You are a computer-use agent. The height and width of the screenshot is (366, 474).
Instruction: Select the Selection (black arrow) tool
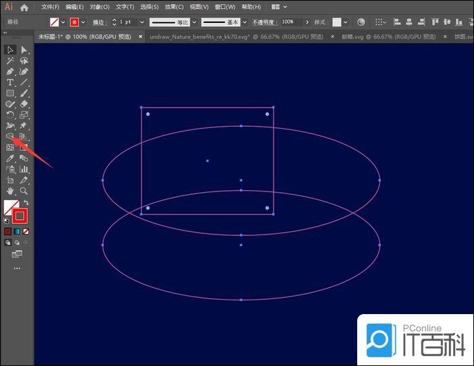tap(10, 50)
